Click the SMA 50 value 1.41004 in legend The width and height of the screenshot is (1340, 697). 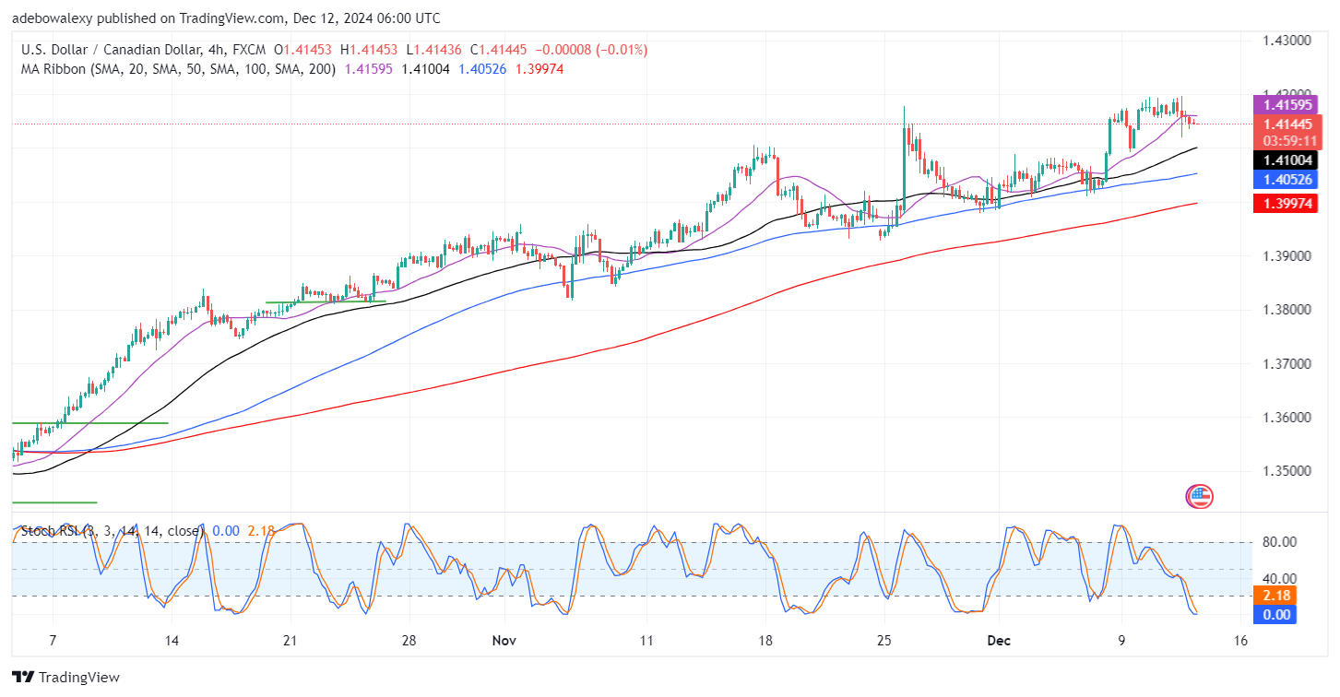pos(424,69)
